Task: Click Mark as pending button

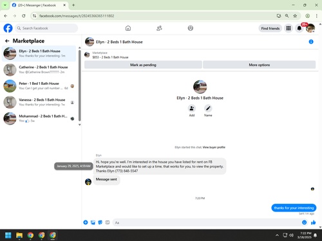Action: [x=143, y=65]
